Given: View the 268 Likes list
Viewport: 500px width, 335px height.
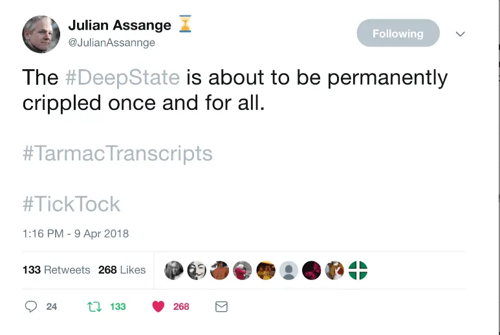Looking at the screenshot, I should 122,270.
